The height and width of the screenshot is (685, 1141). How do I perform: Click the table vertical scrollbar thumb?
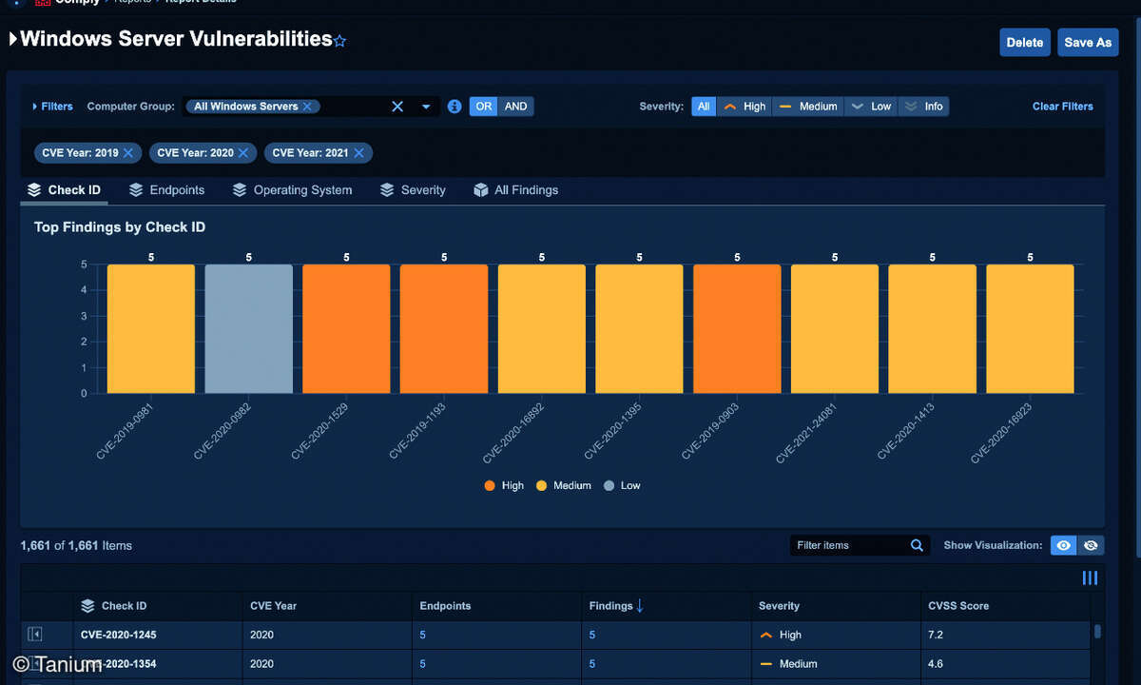[x=1098, y=631]
